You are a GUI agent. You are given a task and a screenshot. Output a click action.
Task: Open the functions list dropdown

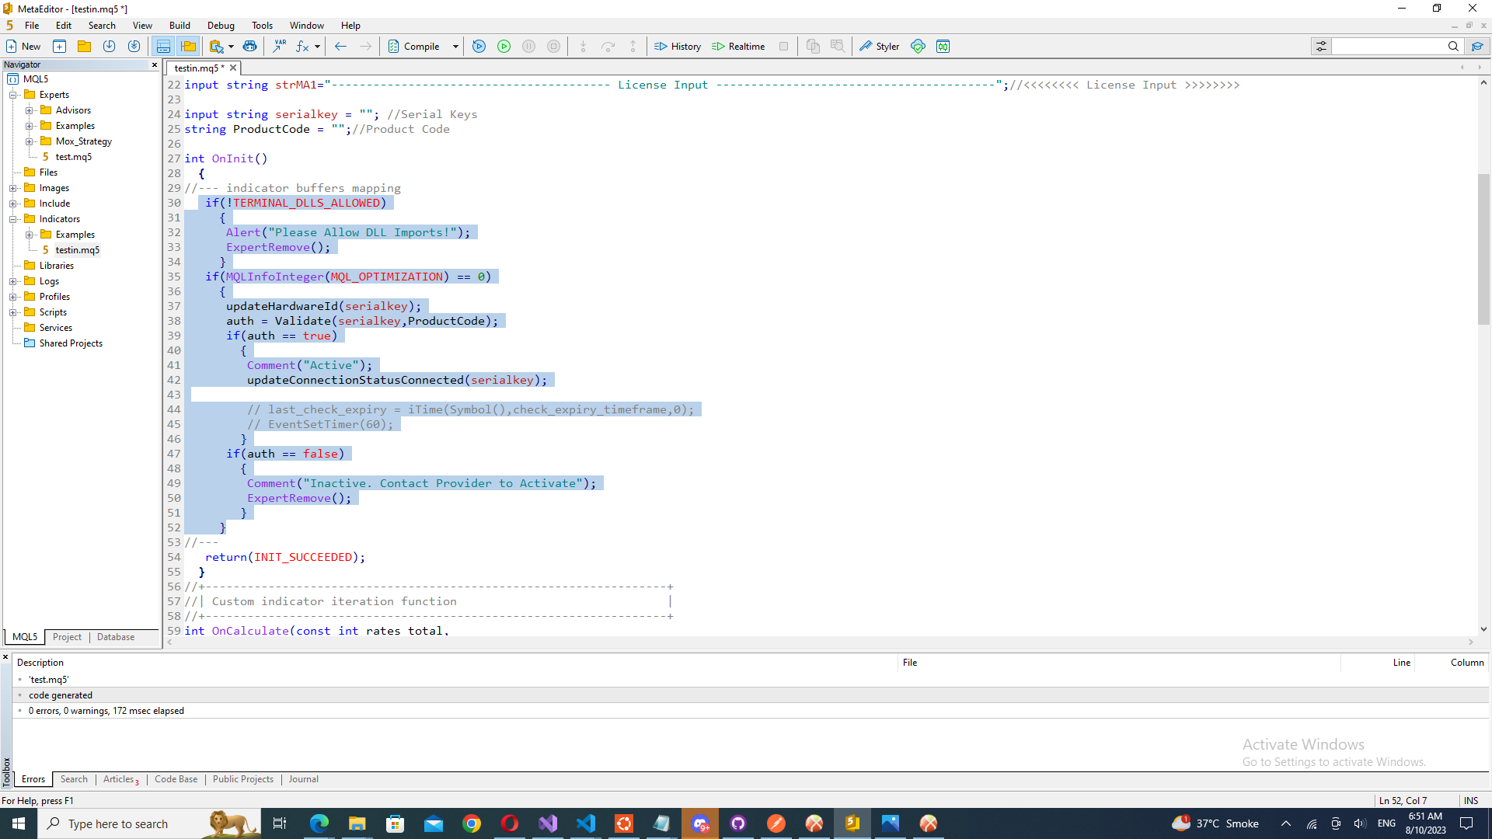coord(317,47)
